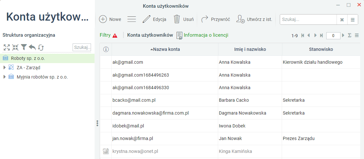This screenshot has height=159, width=364.
Task: Sort by Stanowisko column header
Action: click(321, 49)
